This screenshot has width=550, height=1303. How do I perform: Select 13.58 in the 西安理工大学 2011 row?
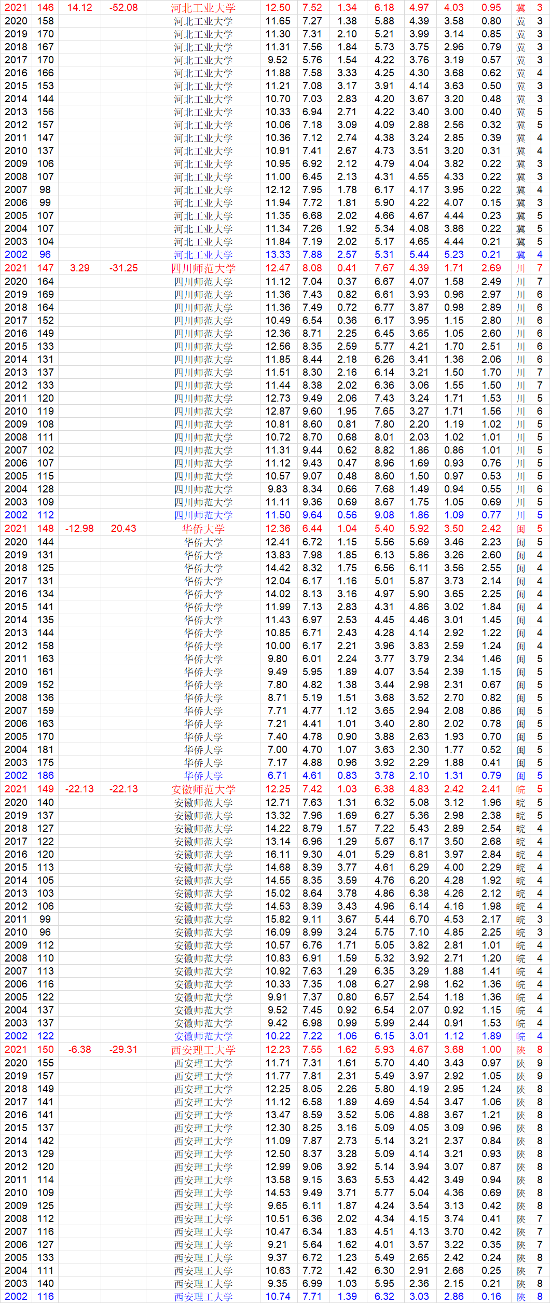click(278, 1180)
